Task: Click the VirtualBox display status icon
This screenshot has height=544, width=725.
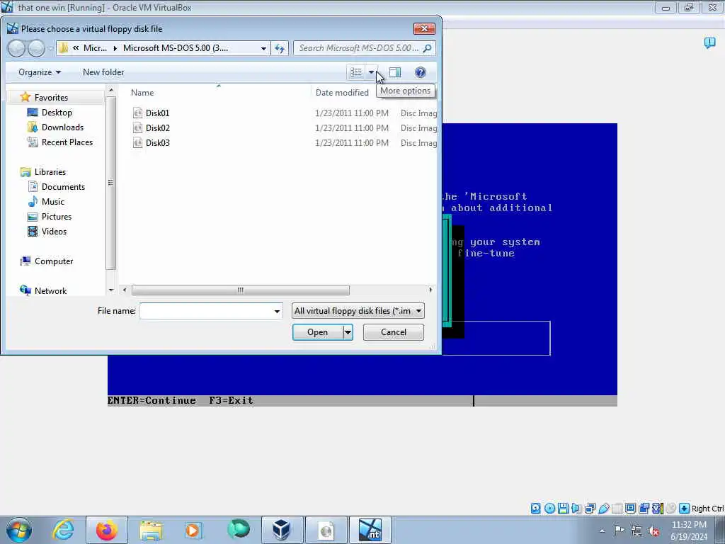Action: coord(630,509)
